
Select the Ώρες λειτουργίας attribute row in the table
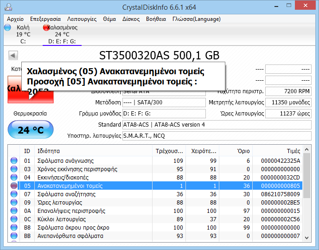pyautogui.click(x=155, y=202)
